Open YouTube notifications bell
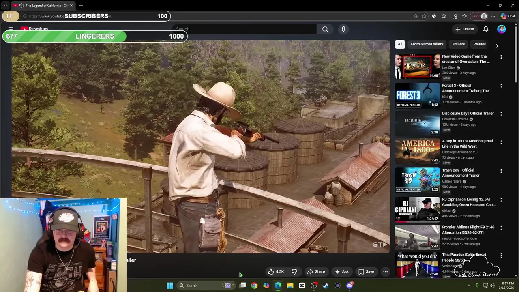The width and height of the screenshot is (519, 292). (x=486, y=29)
